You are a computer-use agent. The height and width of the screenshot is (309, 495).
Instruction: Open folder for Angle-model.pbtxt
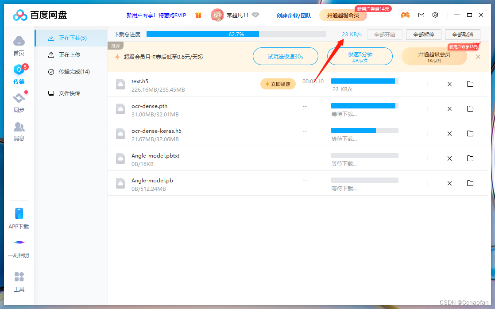pyautogui.click(x=470, y=158)
